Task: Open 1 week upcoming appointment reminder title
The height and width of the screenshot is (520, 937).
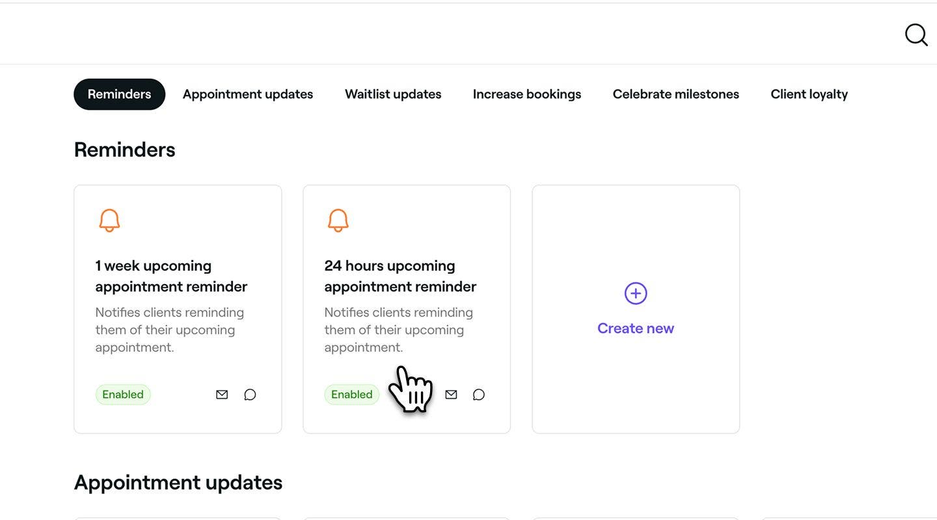Action: (x=171, y=276)
